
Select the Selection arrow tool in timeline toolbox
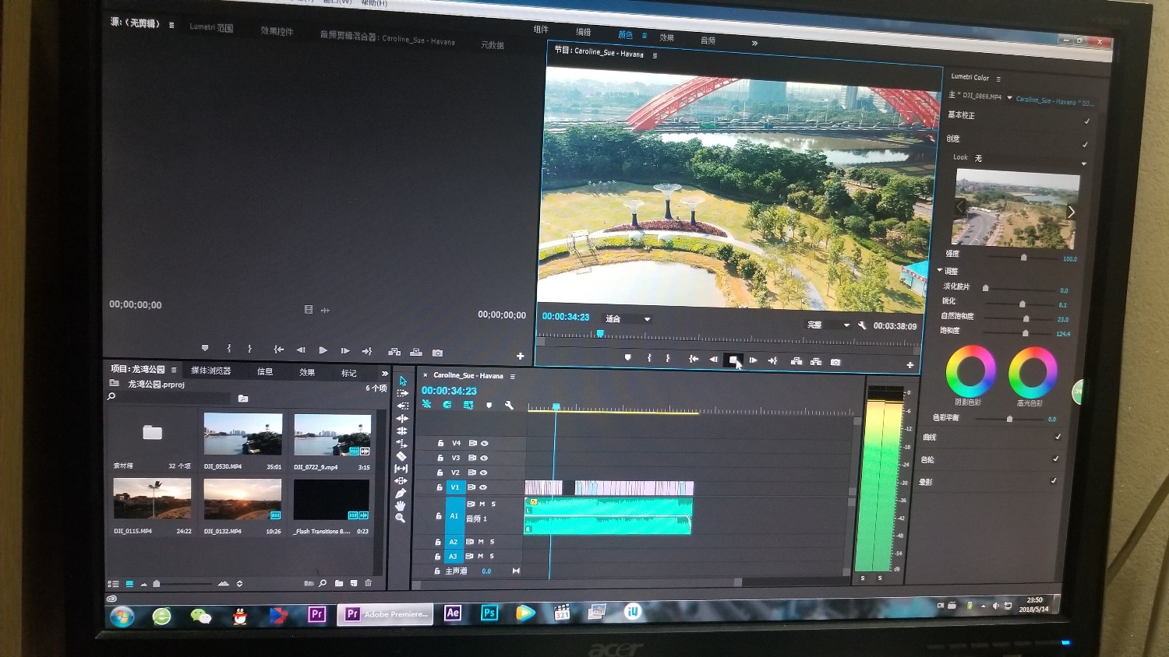pos(403,381)
